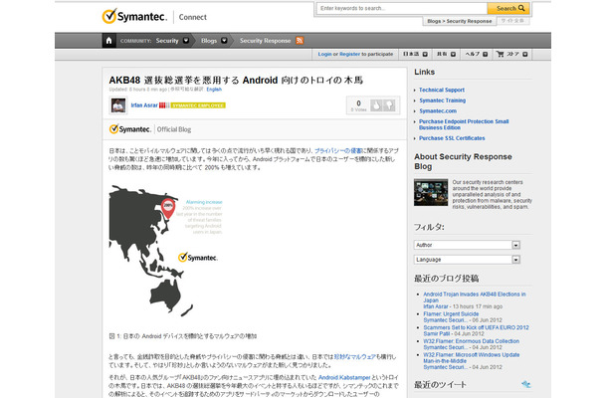This screenshot has width=607, height=398.
Task: Click the thumbs down vote icon
Action: click(x=389, y=105)
